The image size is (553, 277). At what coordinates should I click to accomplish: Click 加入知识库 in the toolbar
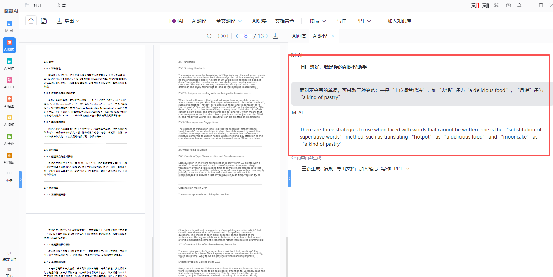coord(399,21)
